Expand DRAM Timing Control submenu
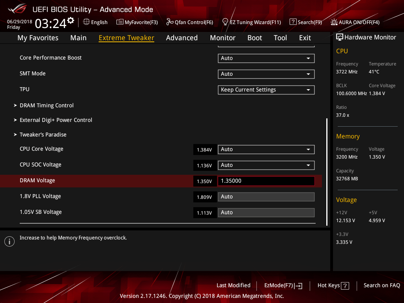This screenshot has width=404, height=303. click(x=47, y=105)
